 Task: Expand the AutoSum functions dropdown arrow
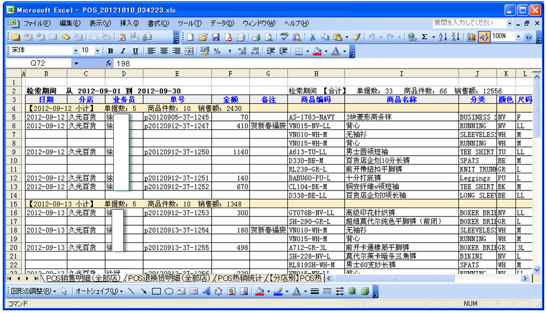(433, 37)
